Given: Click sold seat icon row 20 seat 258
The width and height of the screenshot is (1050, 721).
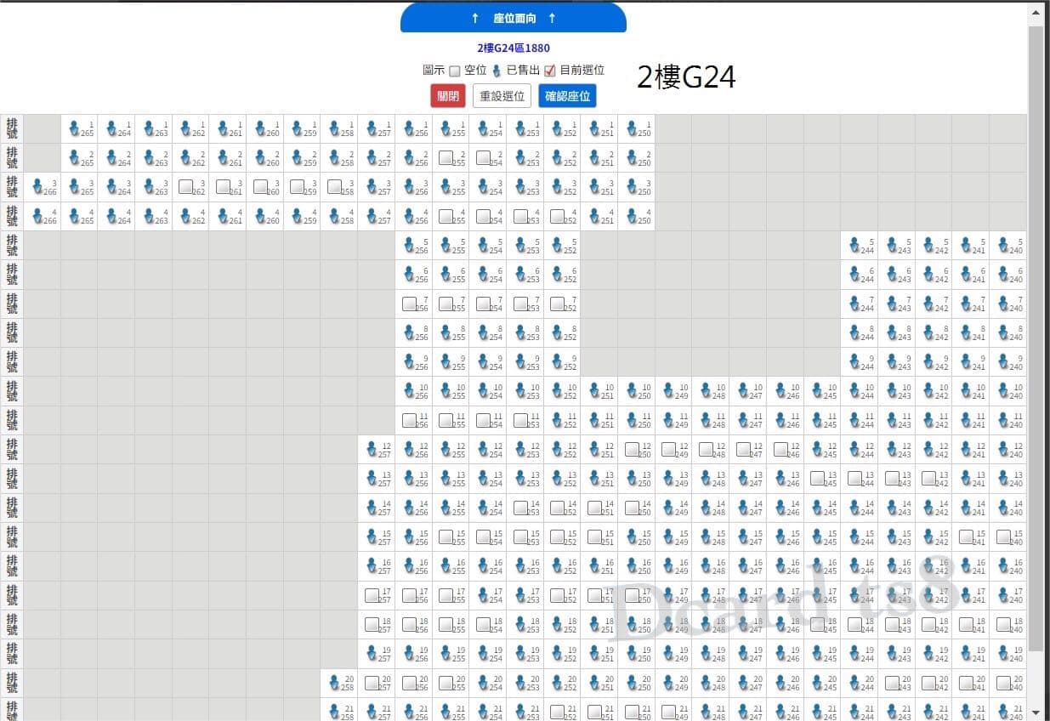Looking at the screenshot, I should click(334, 682).
